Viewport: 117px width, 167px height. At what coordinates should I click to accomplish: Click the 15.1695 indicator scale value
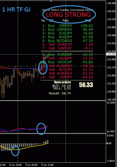coord(111,103)
